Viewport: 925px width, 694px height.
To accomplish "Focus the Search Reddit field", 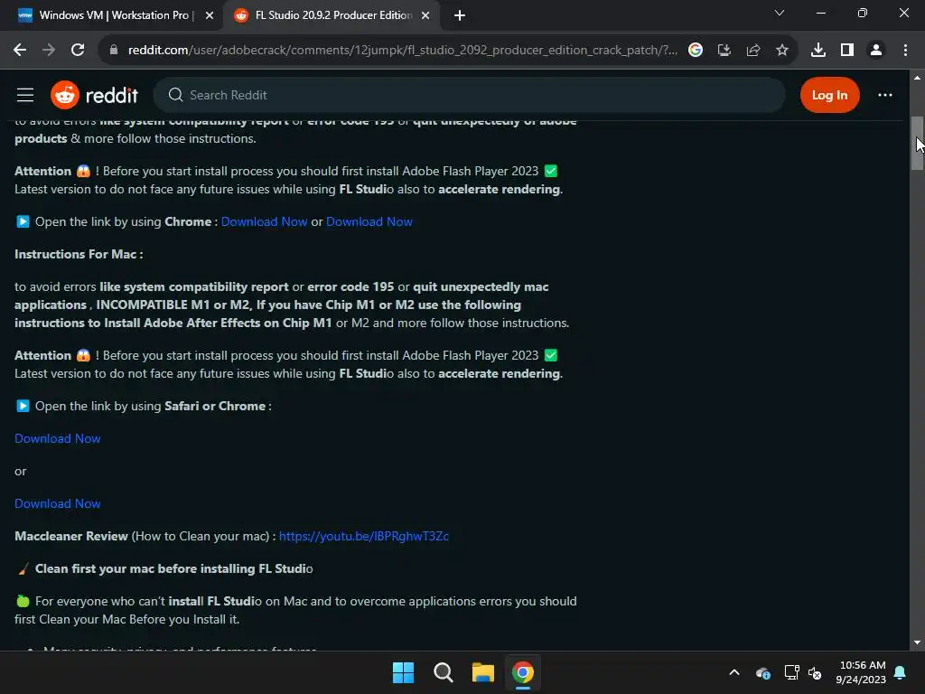I will tap(469, 95).
